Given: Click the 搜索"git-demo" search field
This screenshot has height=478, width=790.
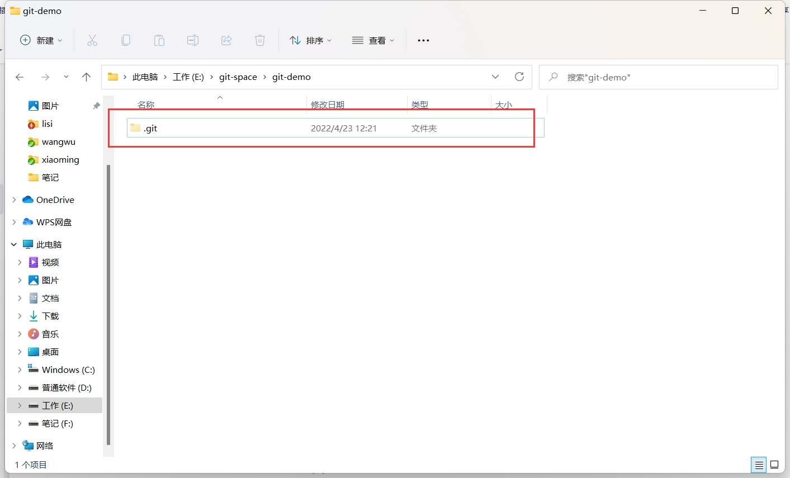Looking at the screenshot, I should (x=659, y=77).
